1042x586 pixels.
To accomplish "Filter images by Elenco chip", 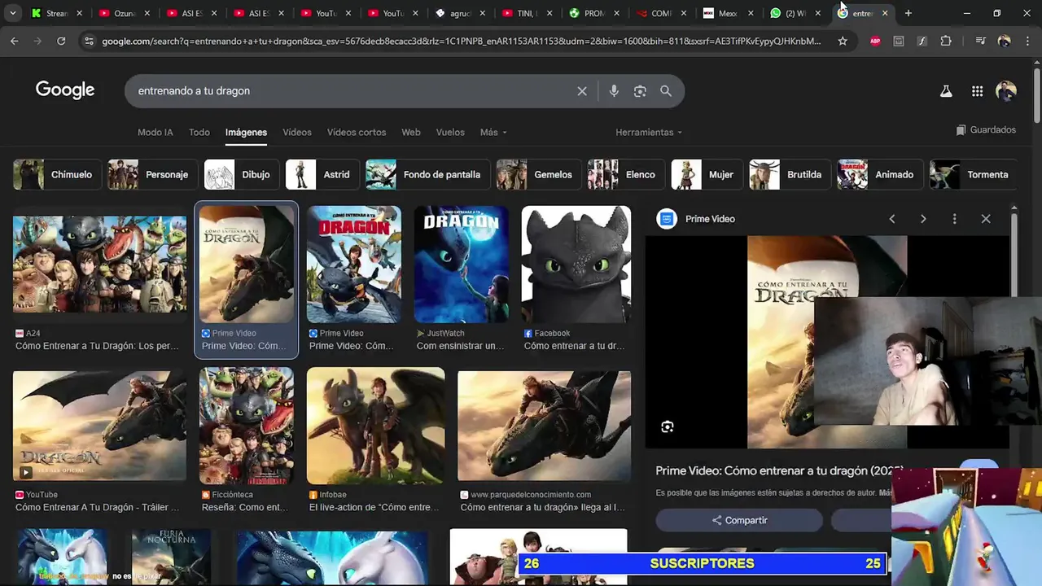I will [x=627, y=174].
